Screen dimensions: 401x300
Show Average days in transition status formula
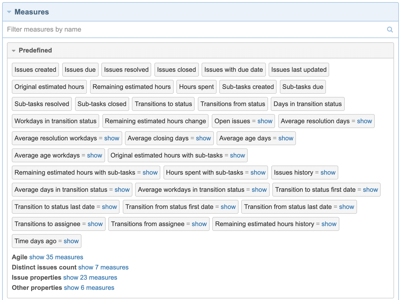[122, 190]
